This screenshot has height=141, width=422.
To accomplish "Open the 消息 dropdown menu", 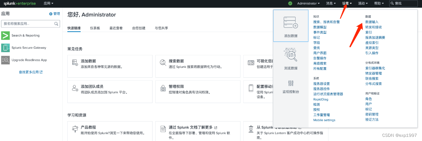I will click(331, 3).
